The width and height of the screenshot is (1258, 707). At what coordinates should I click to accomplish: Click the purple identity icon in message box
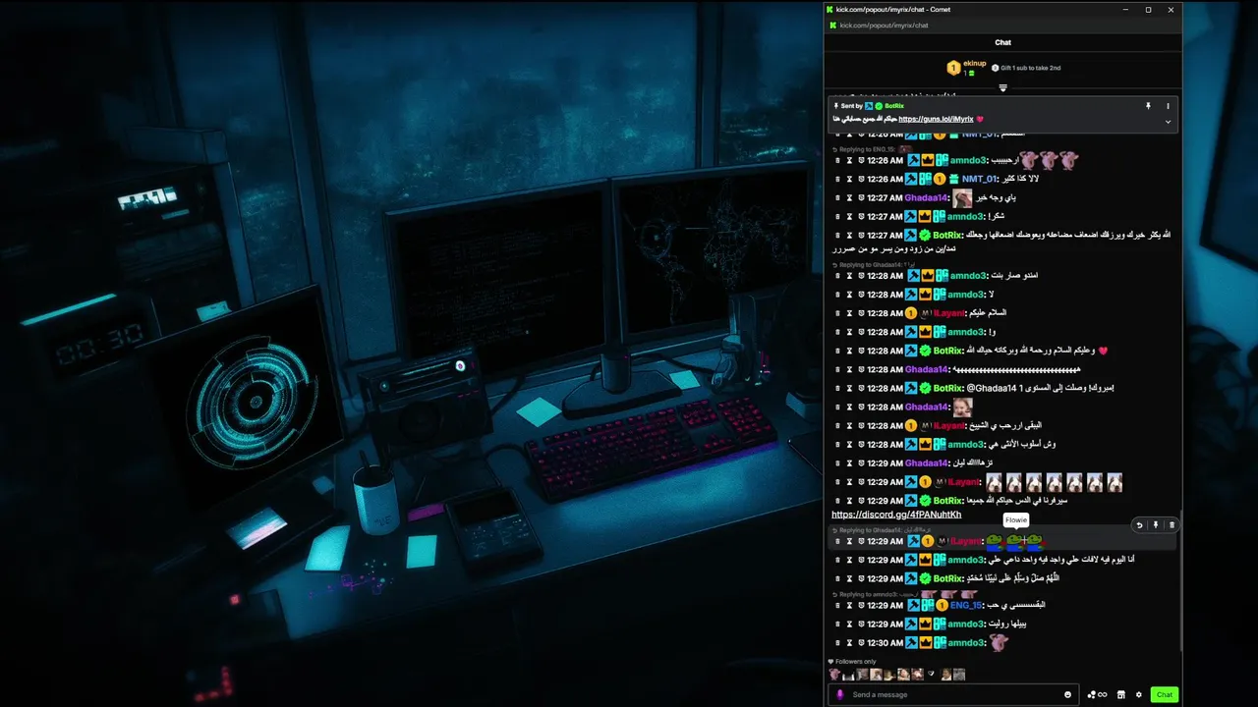click(839, 695)
